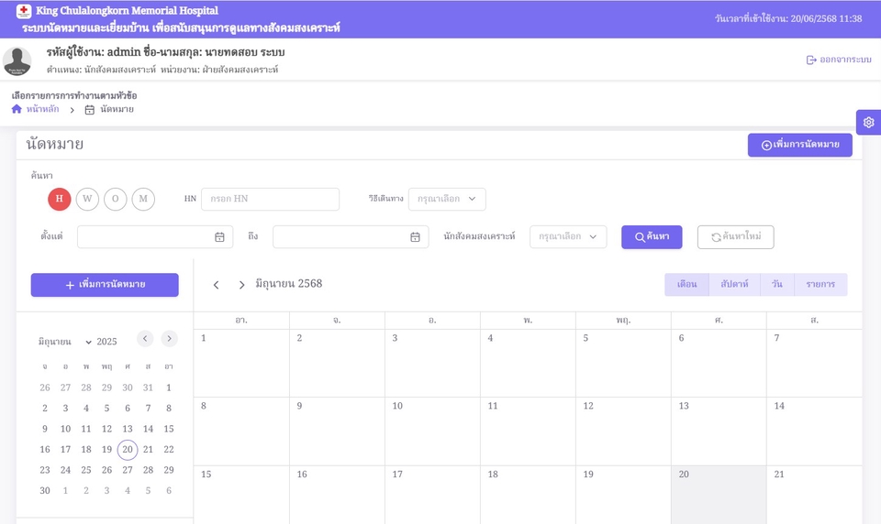Click the sidebar + เพิ่มการนัดหมาย button

(105, 285)
